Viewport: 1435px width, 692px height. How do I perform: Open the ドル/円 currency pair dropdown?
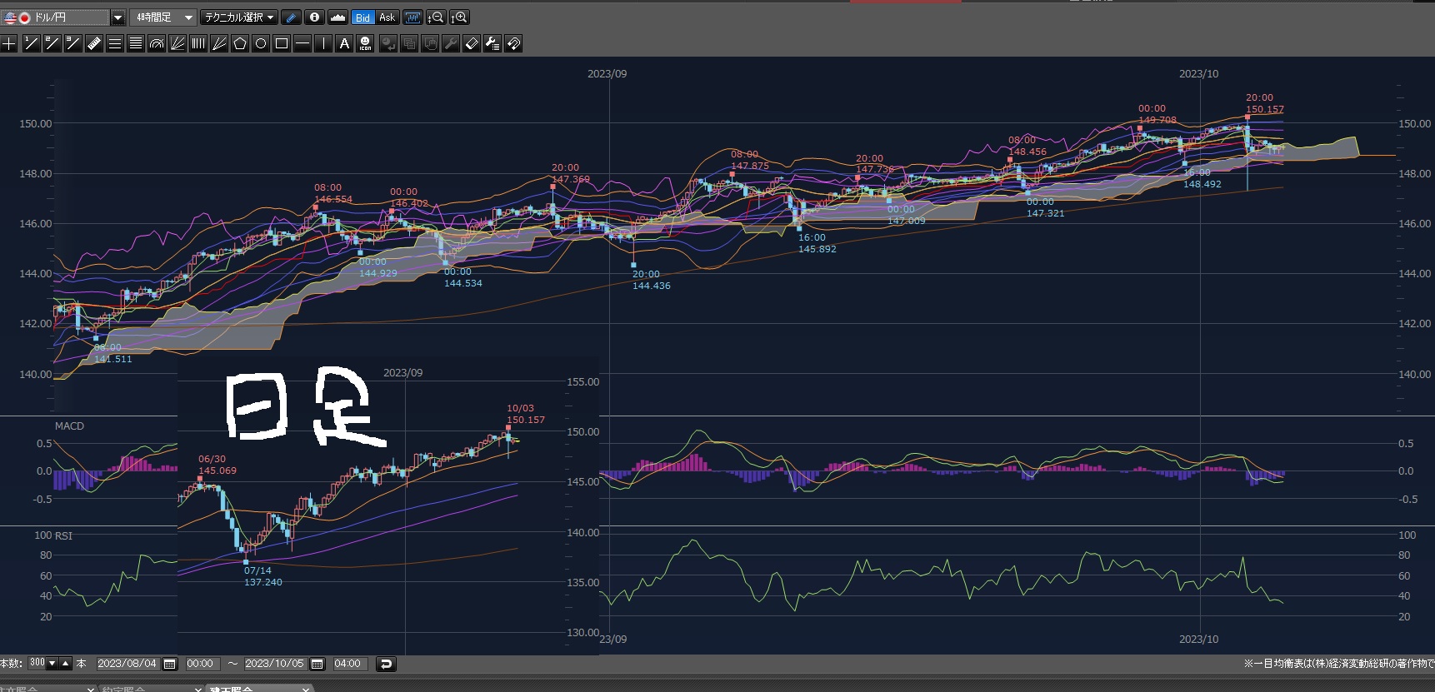point(117,17)
